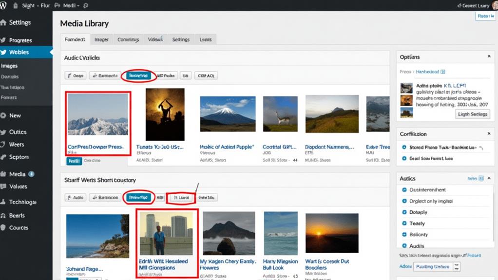Click the Eigth Settings button
This screenshot has width=498, height=280.
point(473,114)
